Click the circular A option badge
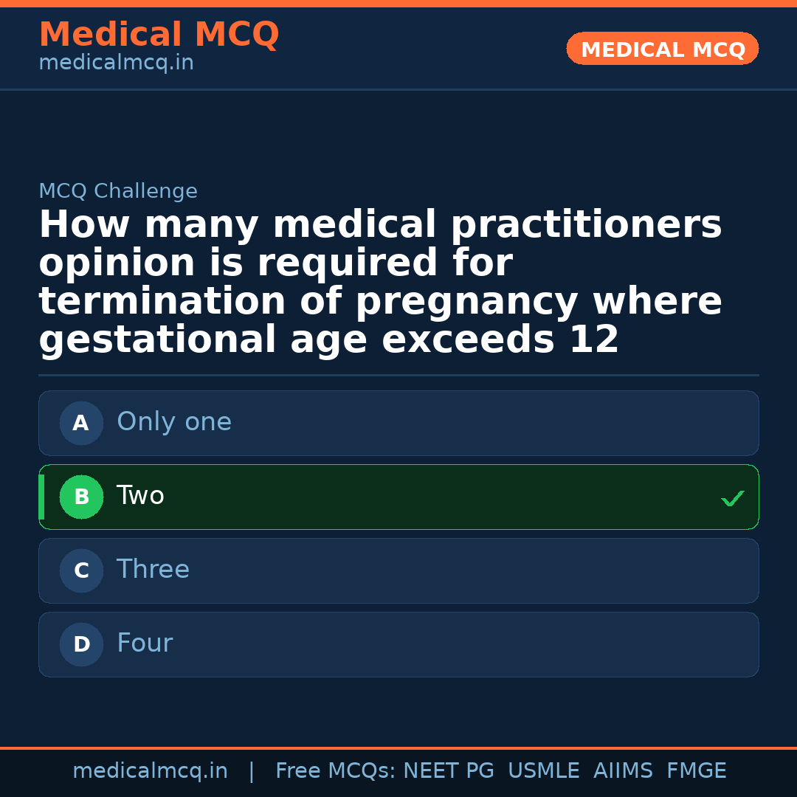The width and height of the screenshot is (797, 797). [x=81, y=423]
